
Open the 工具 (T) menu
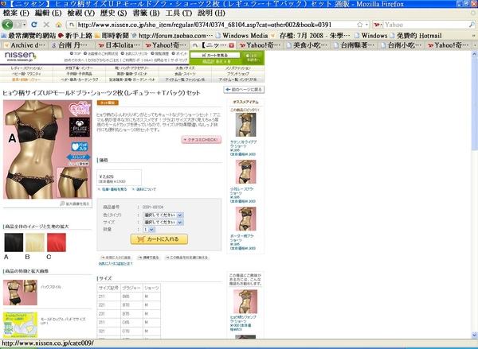(x=178, y=14)
